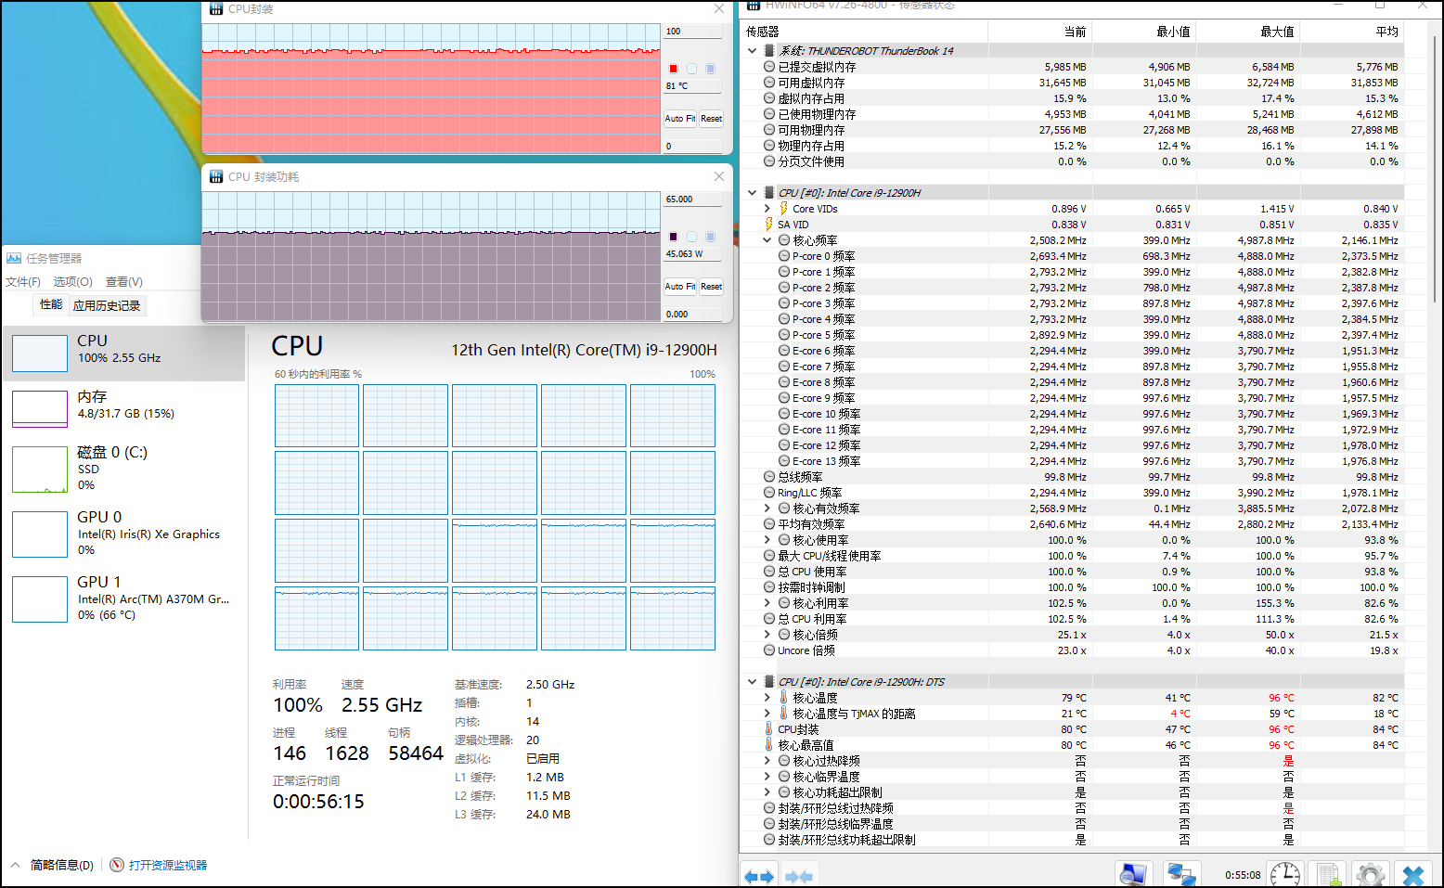Open HWiNFO settings gear icon
Viewport: 1444px width, 888px height.
coord(1370,874)
